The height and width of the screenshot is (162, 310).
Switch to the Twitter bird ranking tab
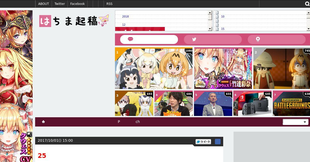click(213, 39)
